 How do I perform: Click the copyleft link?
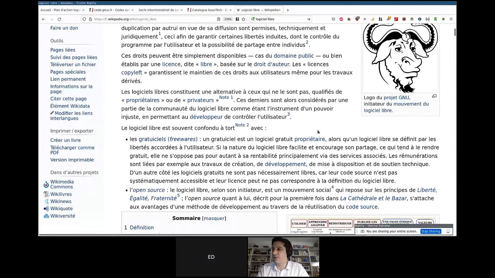(x=132, y=73)
